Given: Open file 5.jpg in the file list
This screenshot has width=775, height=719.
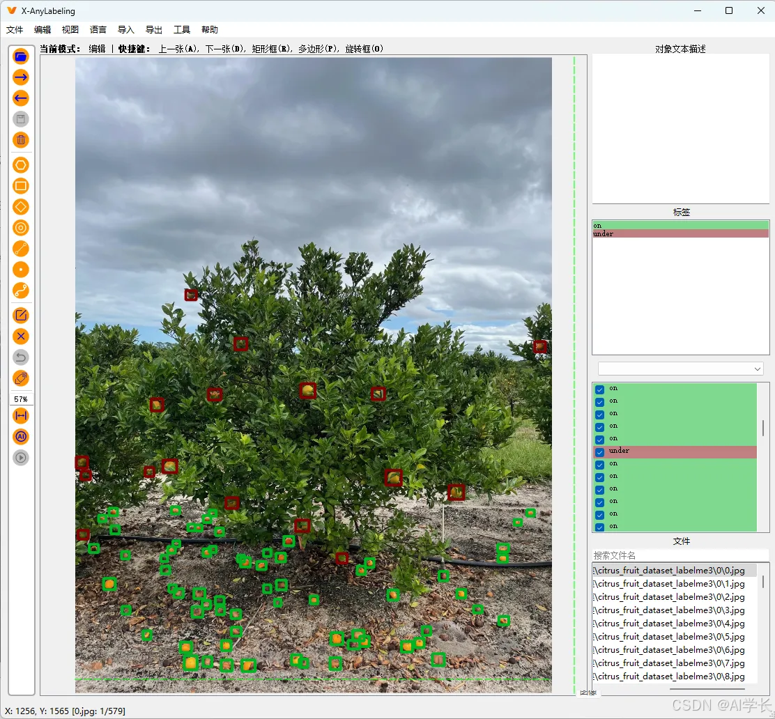Looking at the screenshot, I should 674,637.
